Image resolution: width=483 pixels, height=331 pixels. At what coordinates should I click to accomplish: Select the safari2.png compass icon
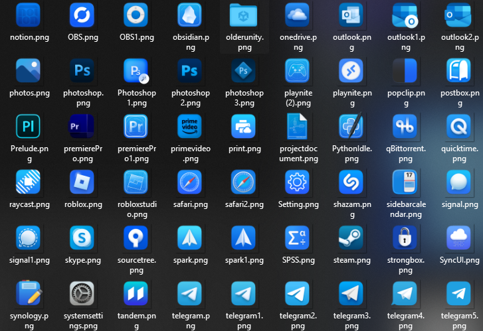[243, 182]
